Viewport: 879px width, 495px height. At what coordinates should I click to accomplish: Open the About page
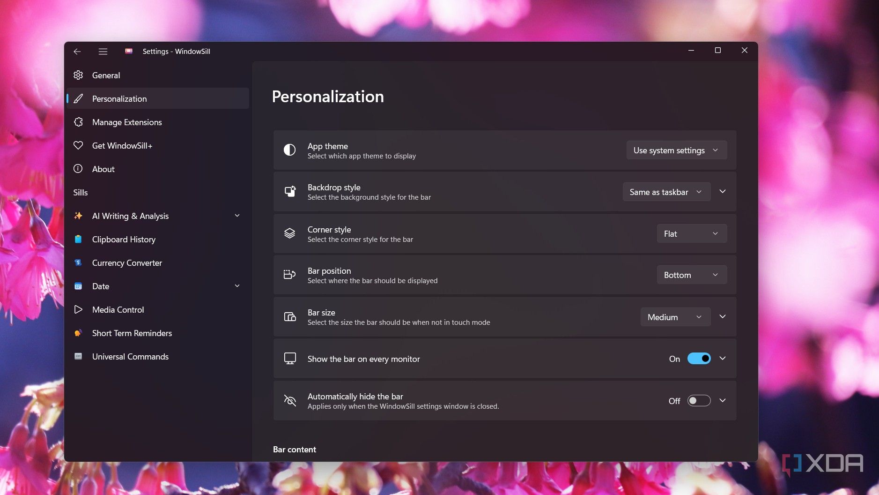[x=158, y=169]
